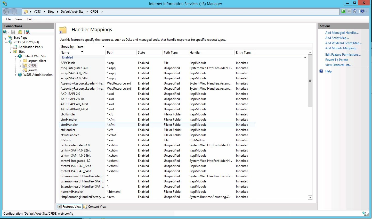Open the Create New Connection dropdown arrow
The width and height of the screenshot is (372, 219).
coord(8,32)
